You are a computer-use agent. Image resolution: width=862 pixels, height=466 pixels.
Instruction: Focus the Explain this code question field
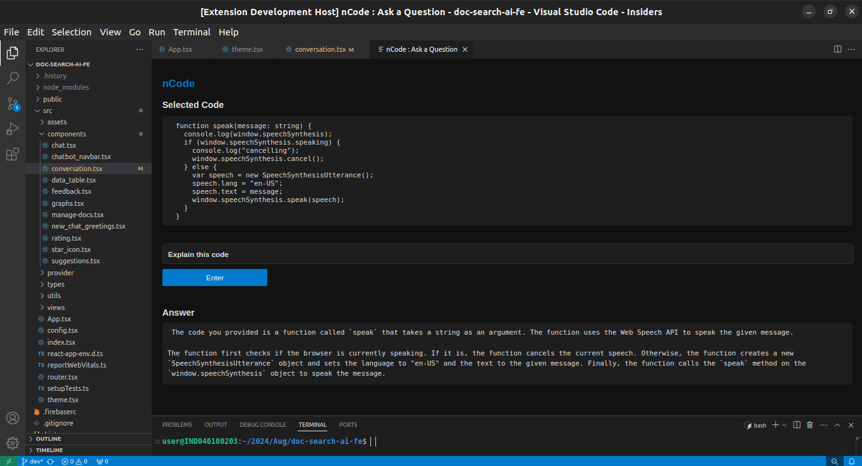(x=507, y=254)
